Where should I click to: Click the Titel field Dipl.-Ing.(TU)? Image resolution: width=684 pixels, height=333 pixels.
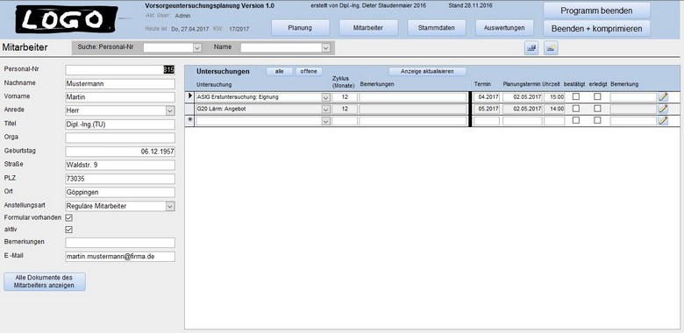tap(120, 124)
